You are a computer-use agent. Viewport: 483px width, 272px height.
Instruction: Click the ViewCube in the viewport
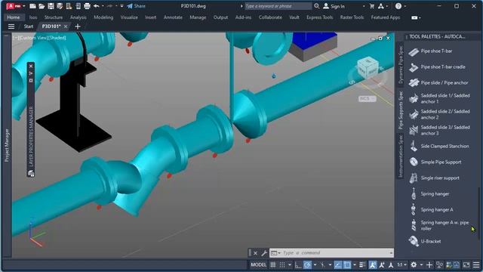pyautogui.click(x=368, y=68)
